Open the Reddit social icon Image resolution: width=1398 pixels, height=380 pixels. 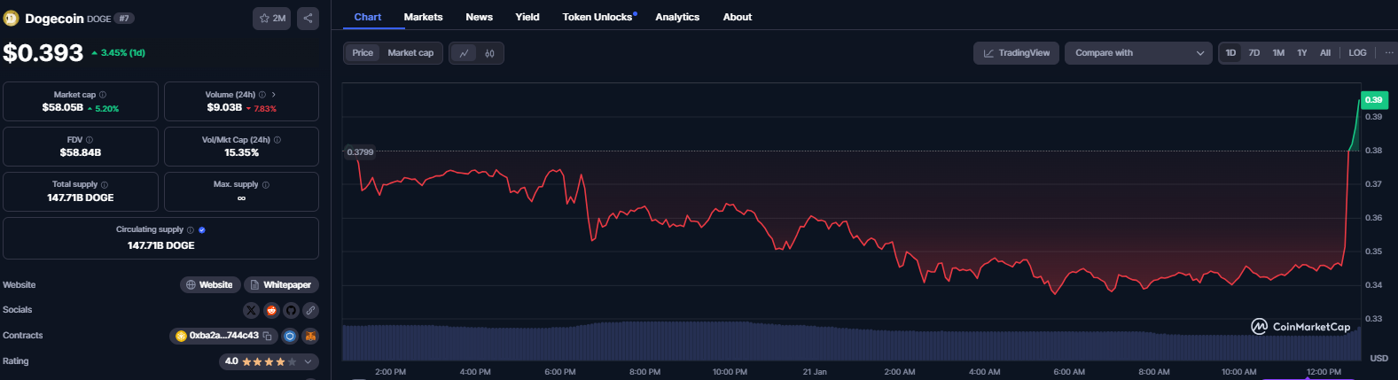271,310
